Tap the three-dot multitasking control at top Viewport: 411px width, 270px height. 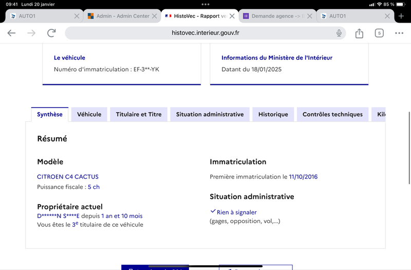click(x=206, y=4)
